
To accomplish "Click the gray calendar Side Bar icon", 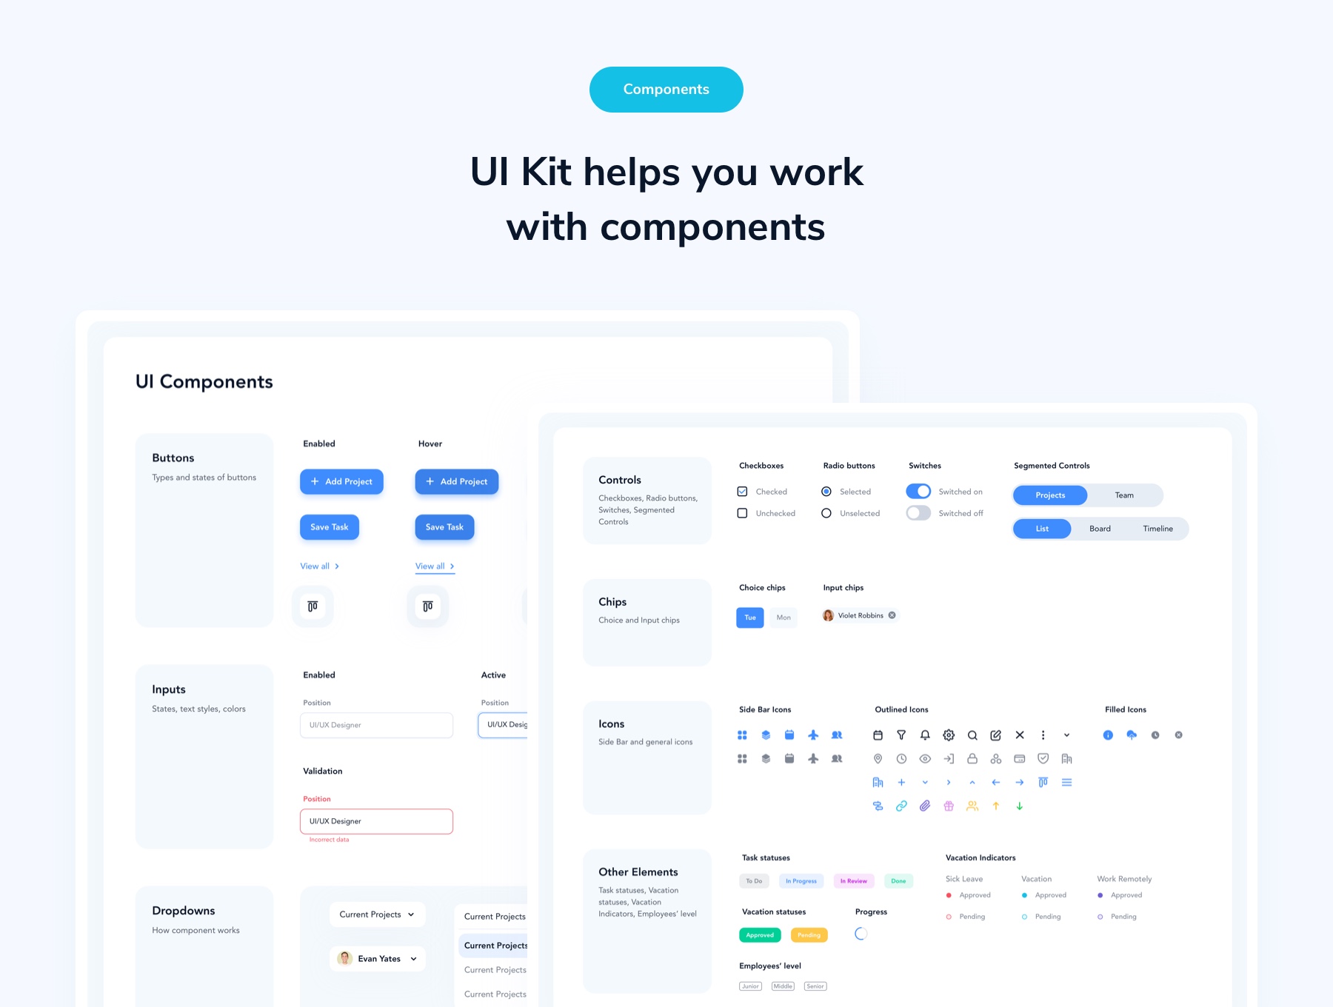I will click(x=789, y=759).
